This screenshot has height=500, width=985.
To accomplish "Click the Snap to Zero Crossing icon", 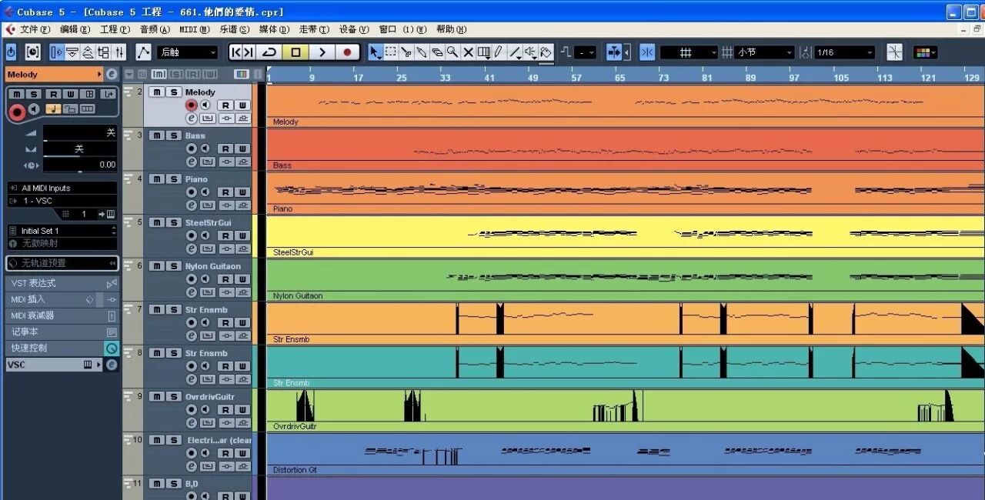I will point(894,52).
